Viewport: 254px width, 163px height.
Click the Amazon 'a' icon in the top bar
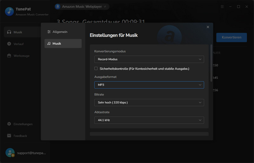[57, 6]
